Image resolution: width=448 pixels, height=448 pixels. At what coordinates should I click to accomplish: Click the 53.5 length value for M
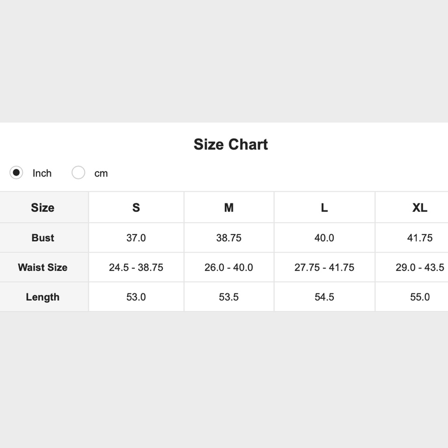[229, 297]
